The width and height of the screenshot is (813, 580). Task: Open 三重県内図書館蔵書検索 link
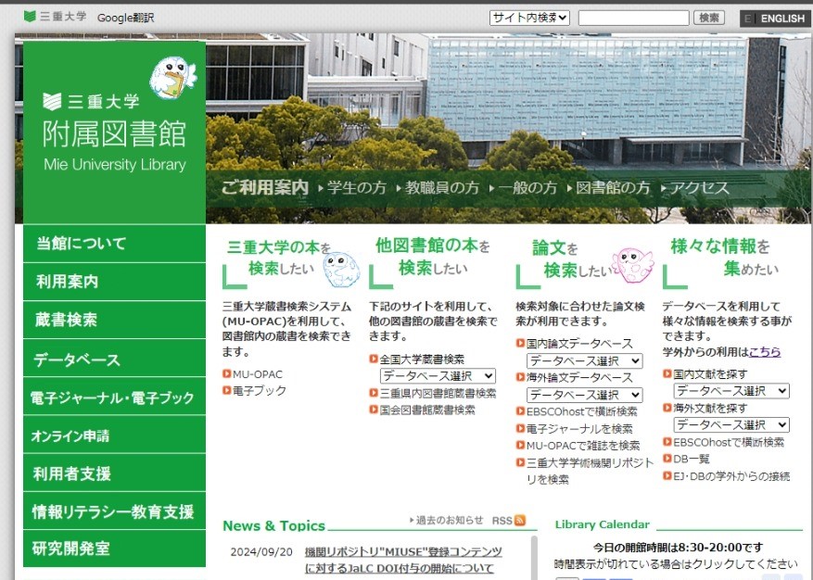click(x=438, y=394)
